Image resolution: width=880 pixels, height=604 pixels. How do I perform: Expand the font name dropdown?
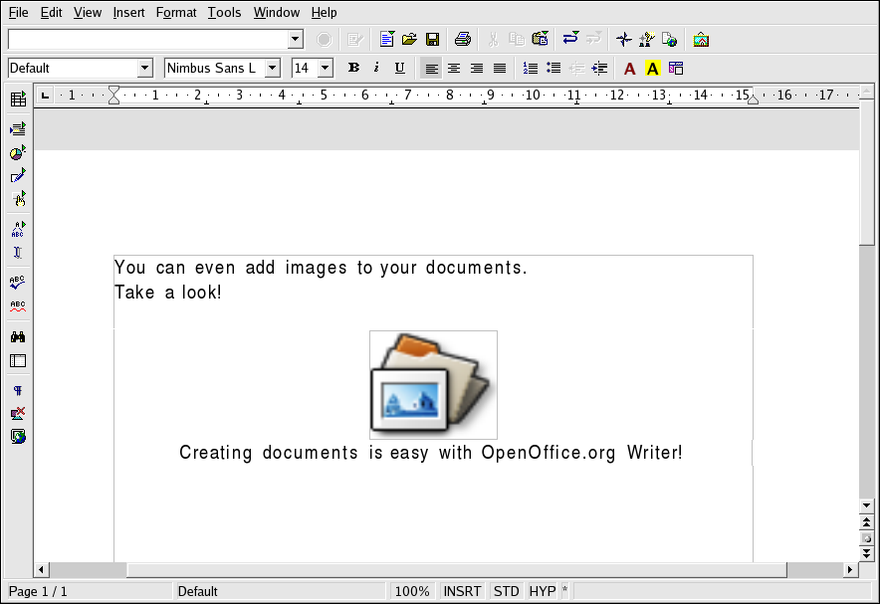(273, 68)
